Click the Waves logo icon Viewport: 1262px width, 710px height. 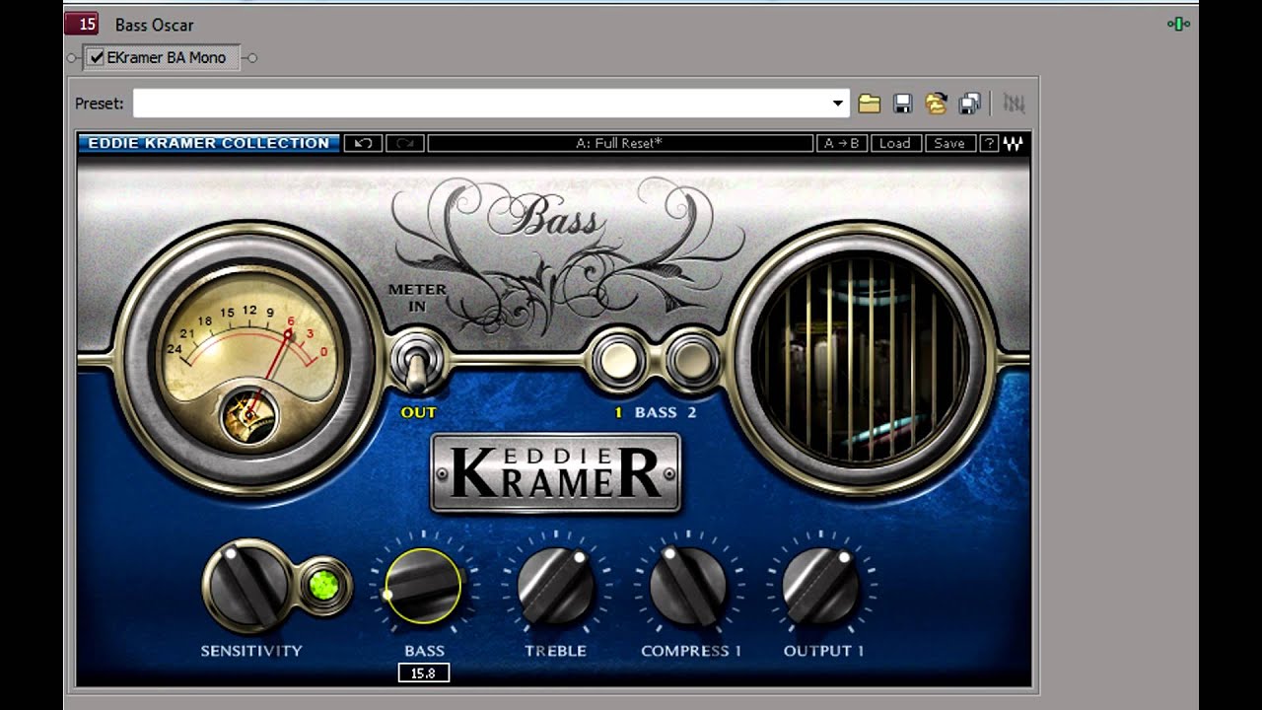1014,143
